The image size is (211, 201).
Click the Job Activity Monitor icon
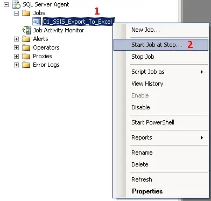tap(26, 30)
